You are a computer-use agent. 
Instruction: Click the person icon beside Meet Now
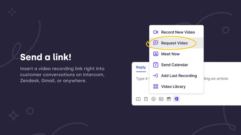[155, 54]
